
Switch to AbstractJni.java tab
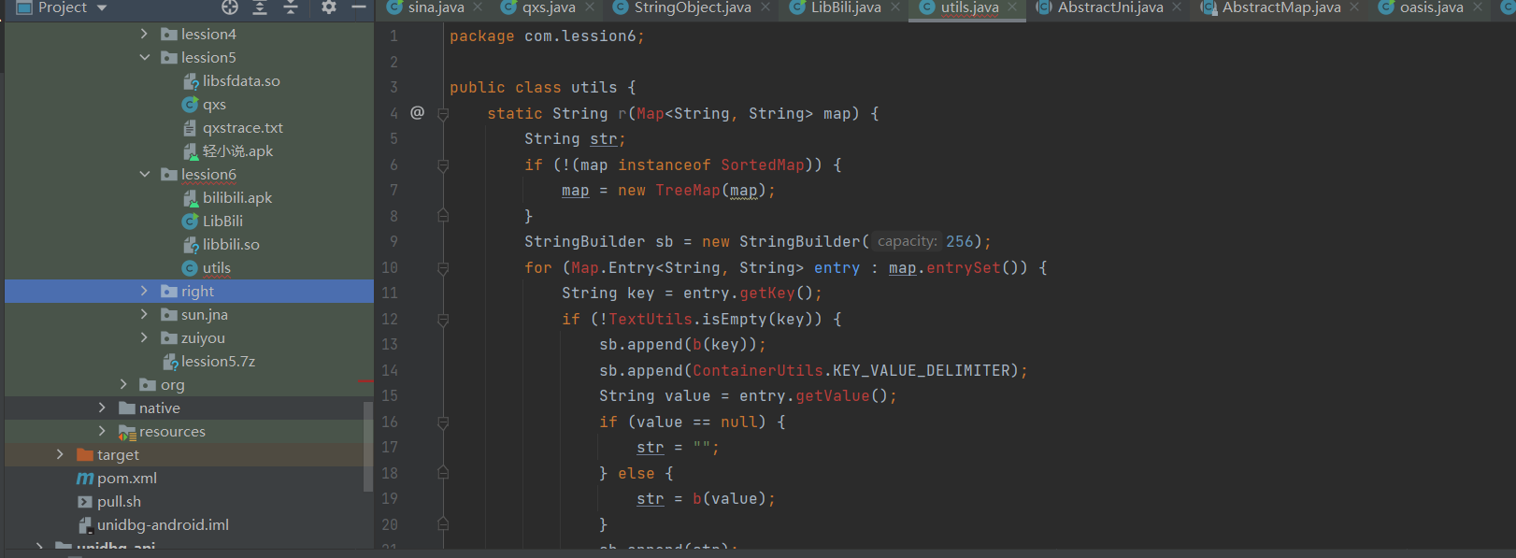(x=1110, y=7)
